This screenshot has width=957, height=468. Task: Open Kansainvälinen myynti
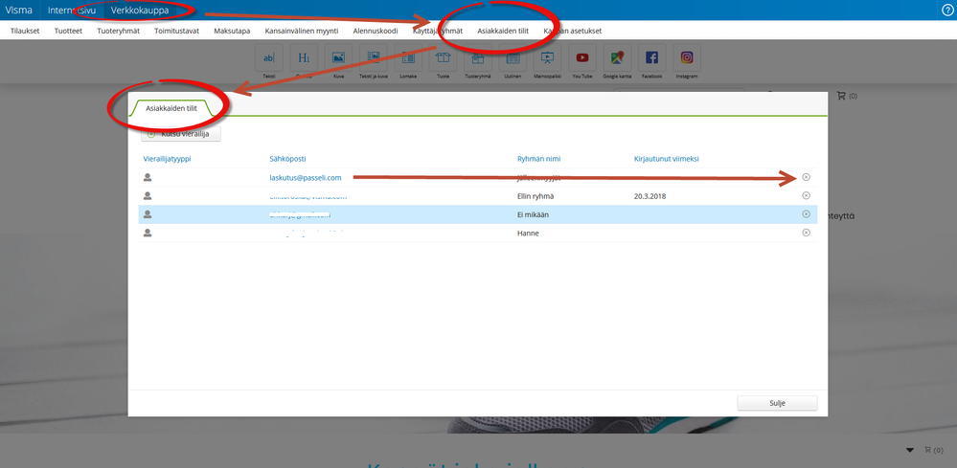tap(302, 31)
